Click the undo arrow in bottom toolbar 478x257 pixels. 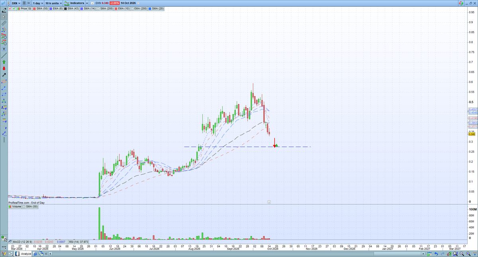coord(437,253)
